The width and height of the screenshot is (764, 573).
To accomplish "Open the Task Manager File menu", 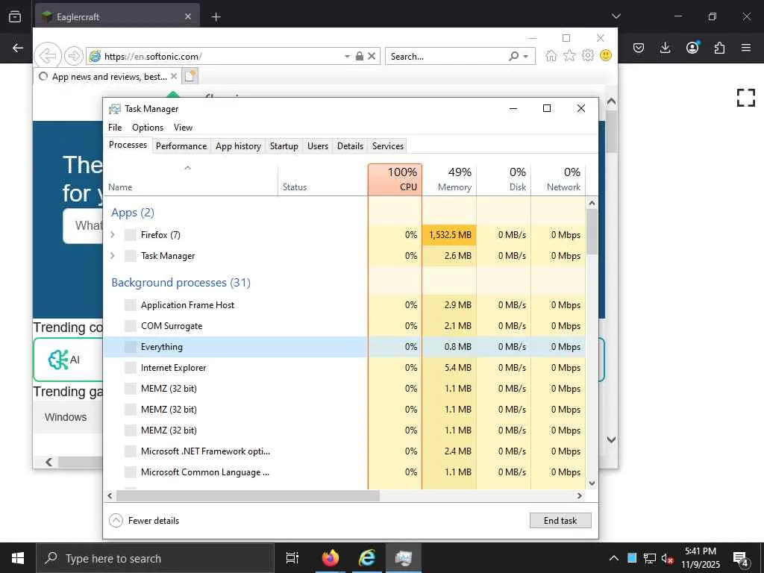I will pos(115,127).
